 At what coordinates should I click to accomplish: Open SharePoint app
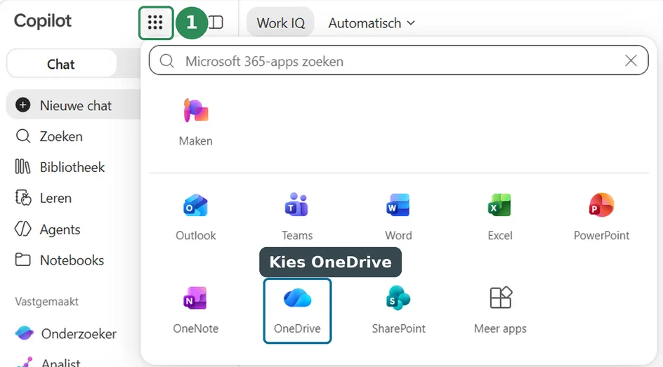point(398,310)
